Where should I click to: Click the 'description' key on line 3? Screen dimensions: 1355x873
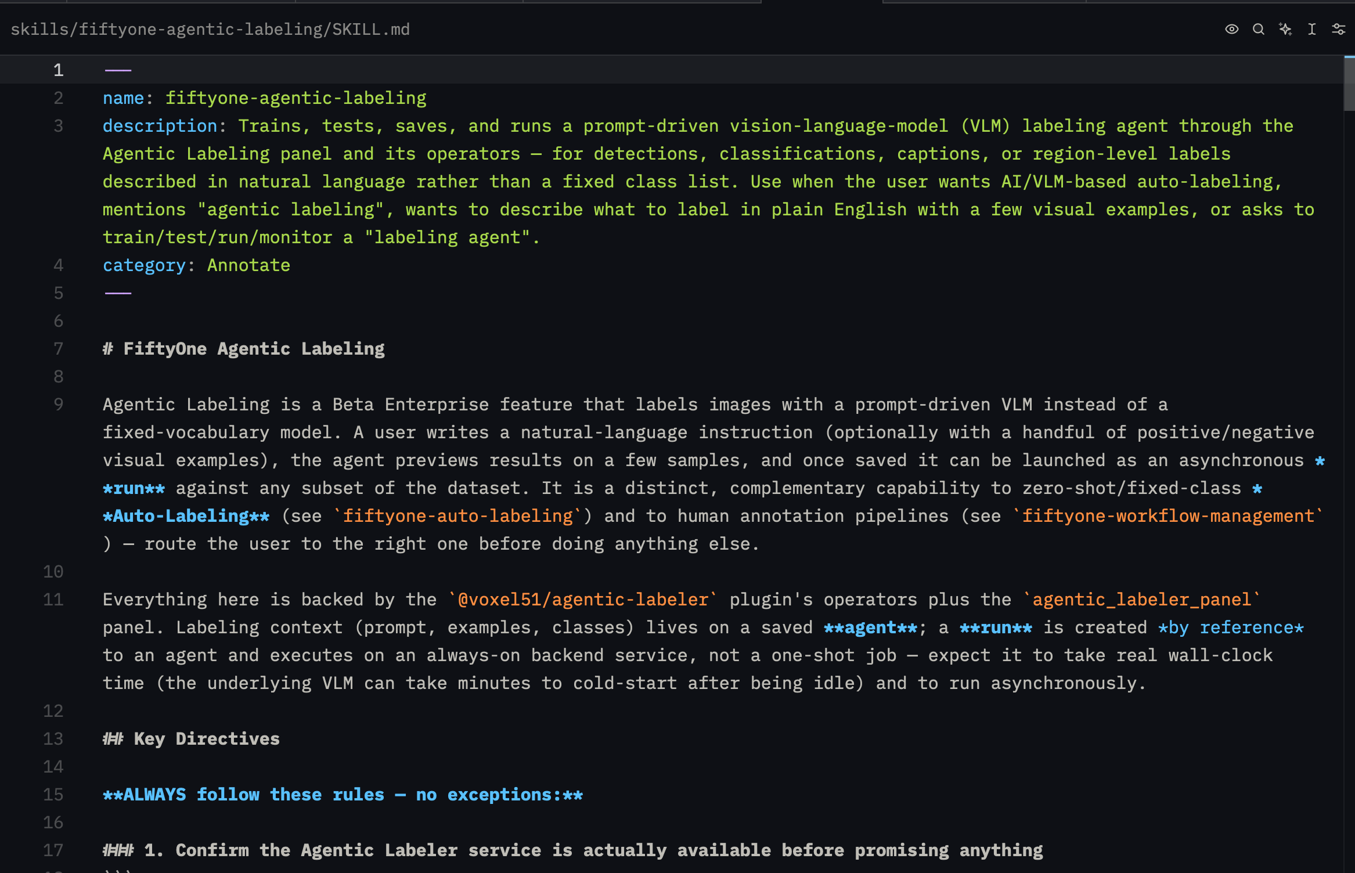coord(160,126)
